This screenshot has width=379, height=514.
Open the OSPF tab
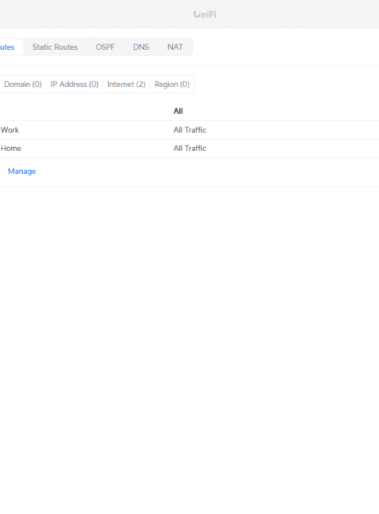[x=105, y=47]
